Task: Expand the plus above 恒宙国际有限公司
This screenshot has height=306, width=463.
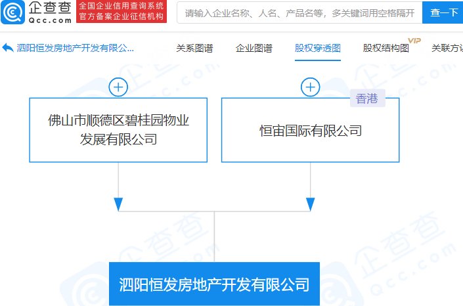Action: point(311,87)
